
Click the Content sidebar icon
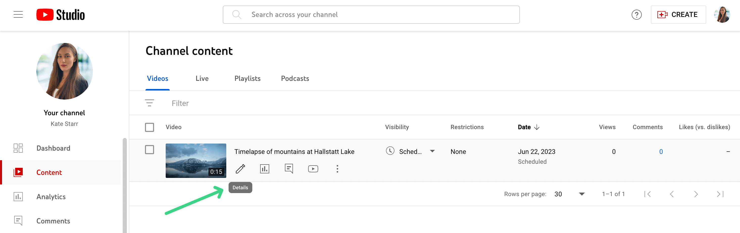tap(18, 172)
